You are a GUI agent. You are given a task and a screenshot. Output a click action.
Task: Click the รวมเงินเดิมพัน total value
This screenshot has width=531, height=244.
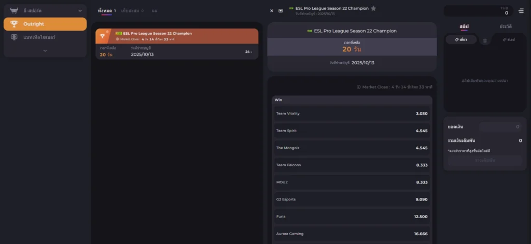tap(520, 140)
